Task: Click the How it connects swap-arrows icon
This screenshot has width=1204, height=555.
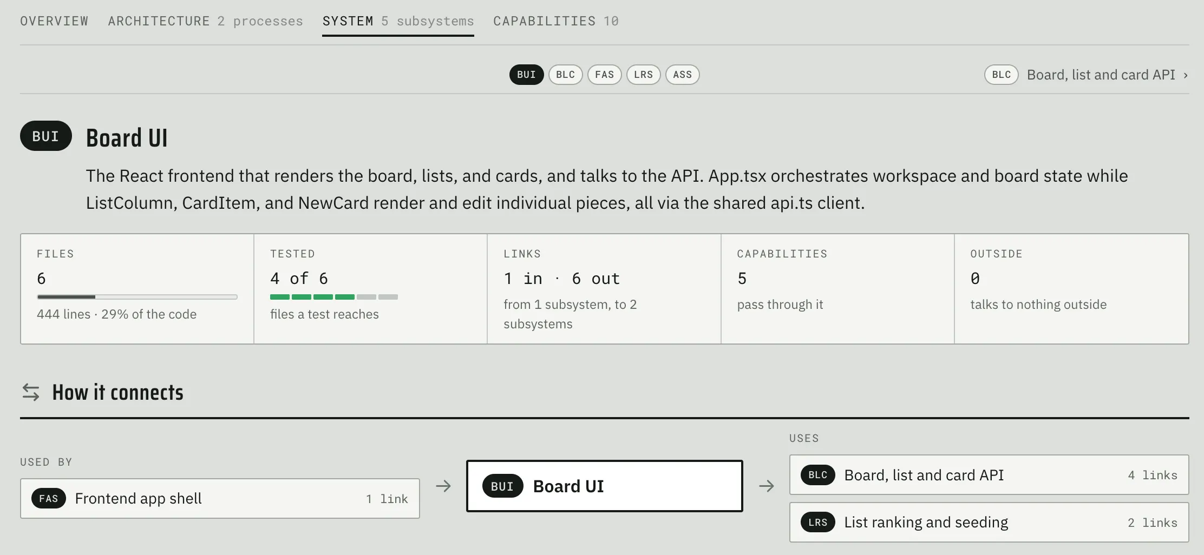Action: coord(31,392)
